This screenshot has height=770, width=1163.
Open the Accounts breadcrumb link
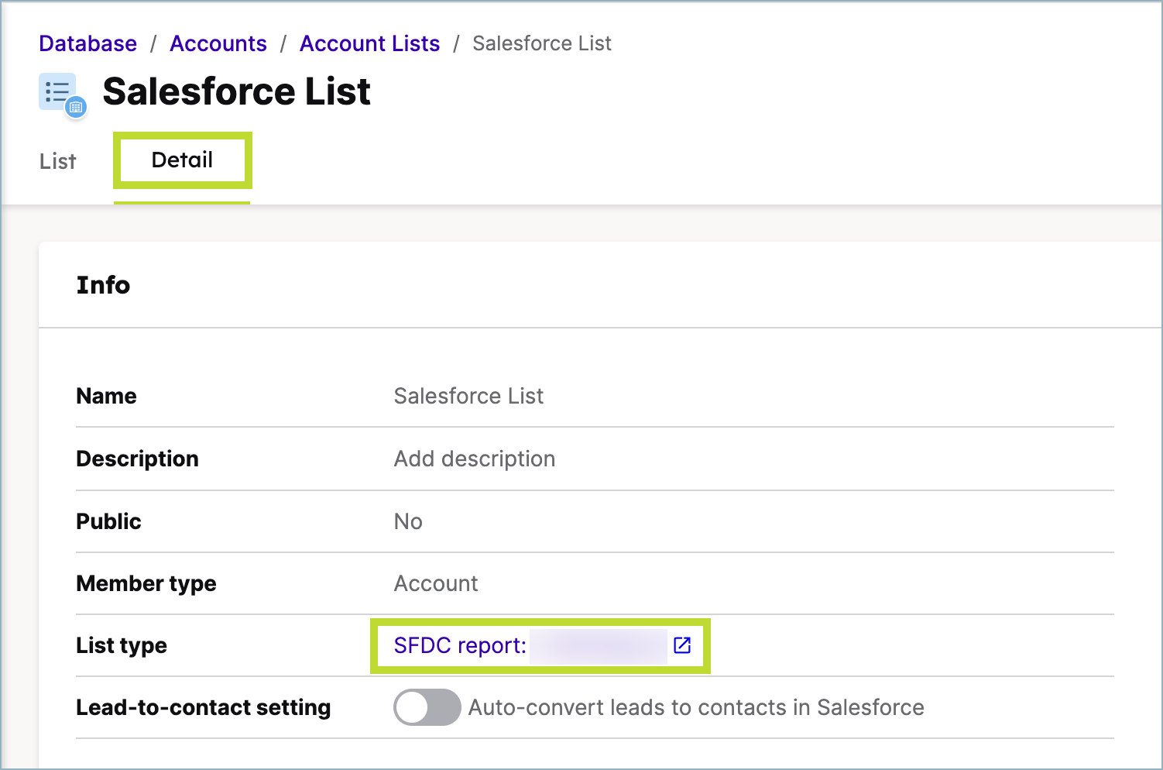(218, 43)
